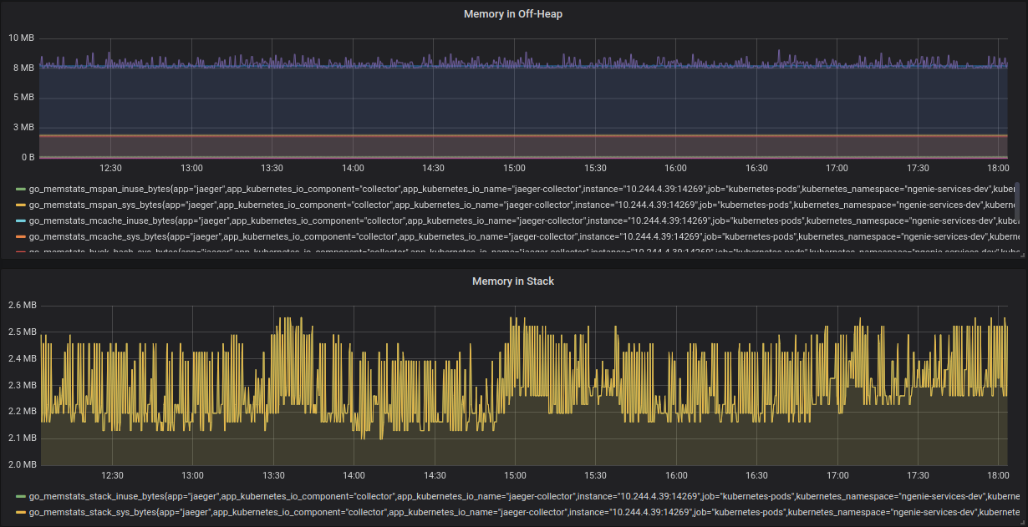Click the 5 MB y-axis label
The height and width of the screenshot is (527, 1028).
[24, 98]
